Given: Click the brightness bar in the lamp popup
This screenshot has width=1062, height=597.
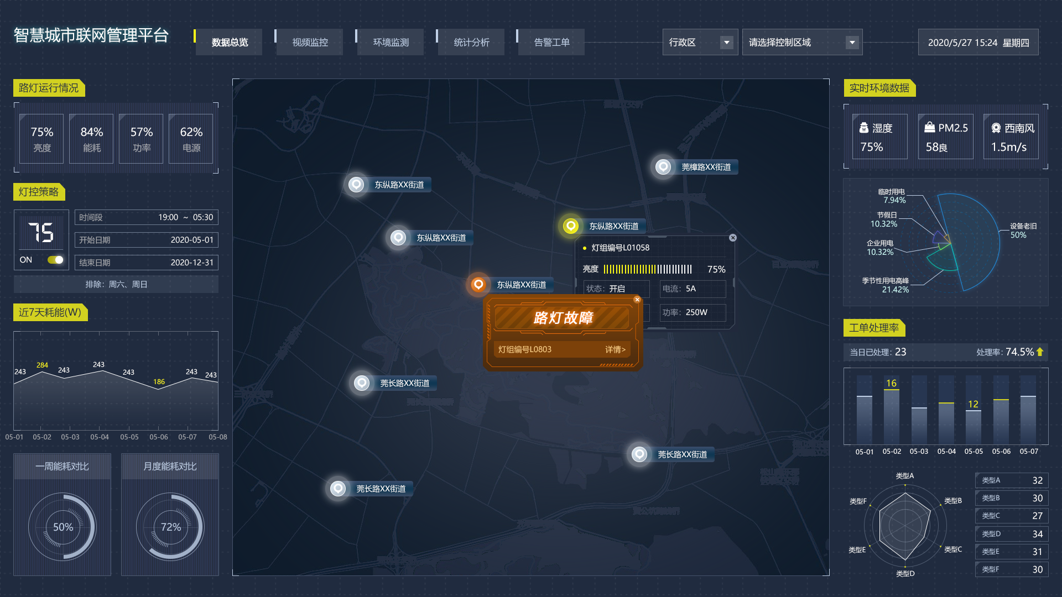Looking at the screenshot, I should (647, 269).
